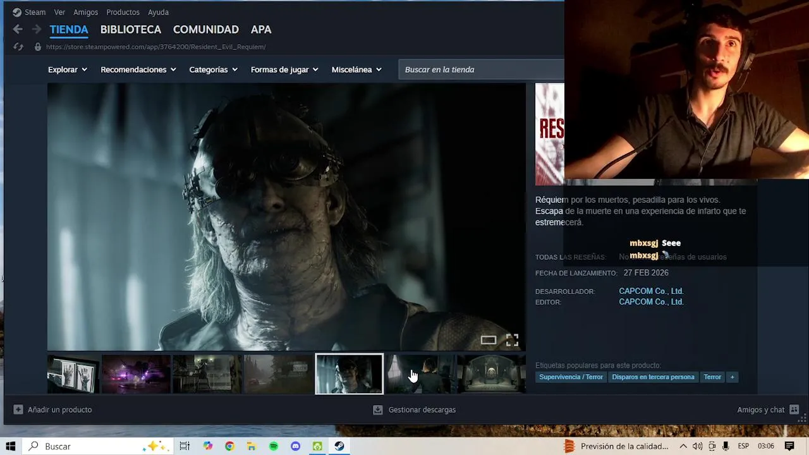Toggle theater mode on the media viewer

(489, 340)
